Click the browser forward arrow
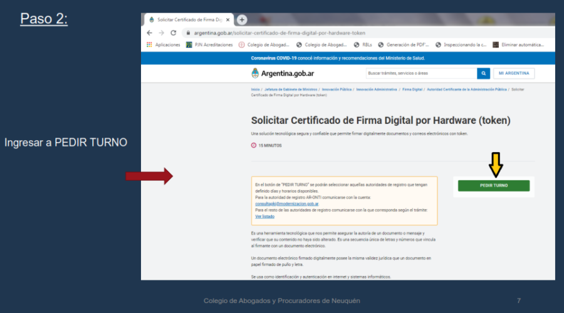564x313 pixels. [162, 33]
